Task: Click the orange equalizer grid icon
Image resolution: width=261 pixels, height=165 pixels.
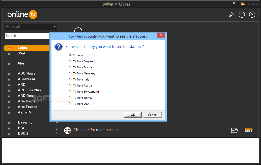Action: point(249,130)
